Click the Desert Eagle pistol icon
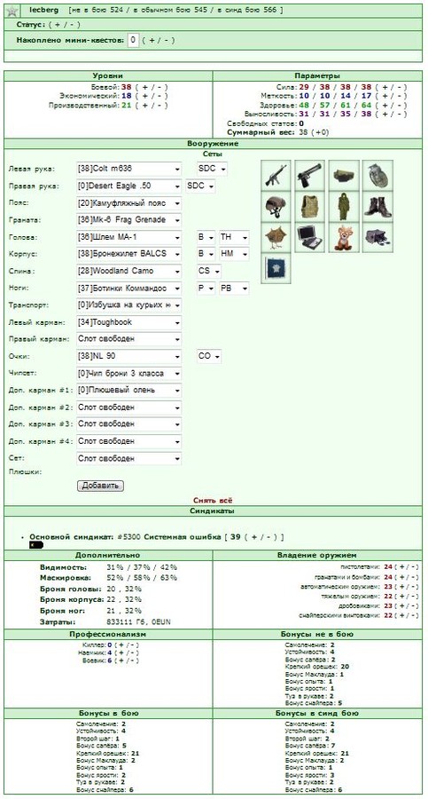This screenshot has height=799, width=428. click(x=309, y=175)
